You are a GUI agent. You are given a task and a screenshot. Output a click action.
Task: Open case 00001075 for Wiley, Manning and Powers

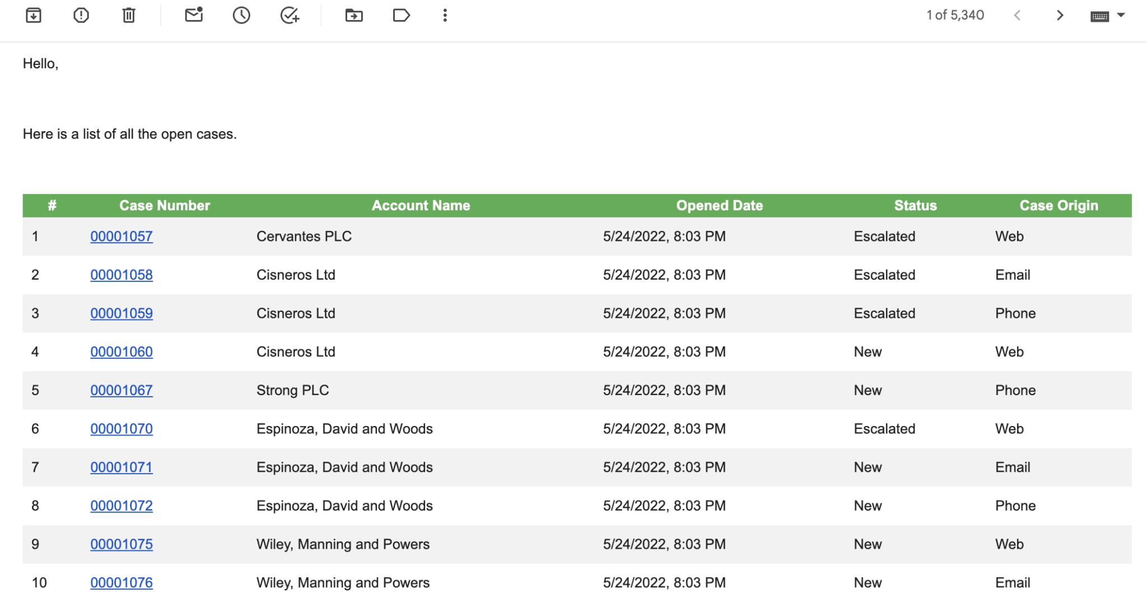point(122,544)
